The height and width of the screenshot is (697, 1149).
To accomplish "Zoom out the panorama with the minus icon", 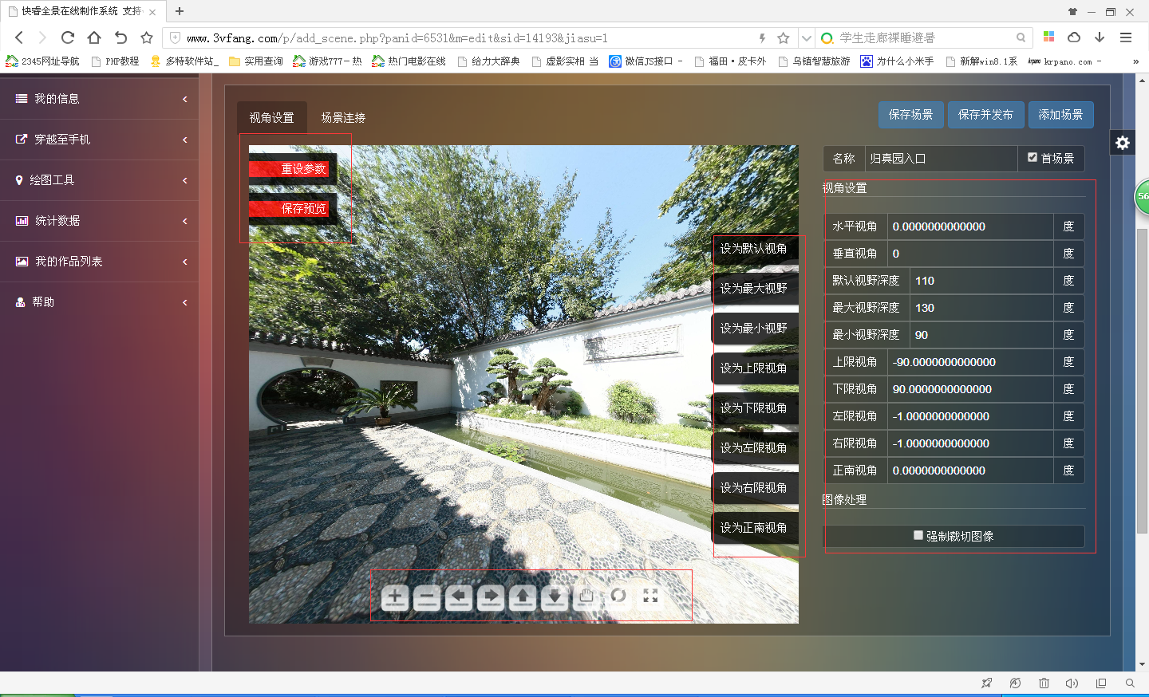I will click(x=427, y=597).
